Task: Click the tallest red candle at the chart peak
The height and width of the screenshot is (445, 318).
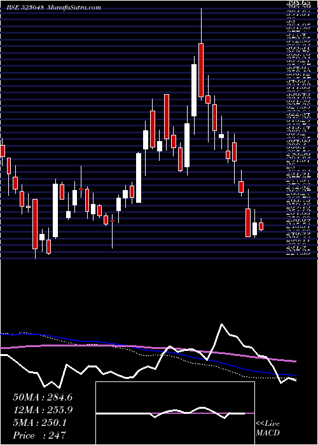Action: [x=201, y=70]
